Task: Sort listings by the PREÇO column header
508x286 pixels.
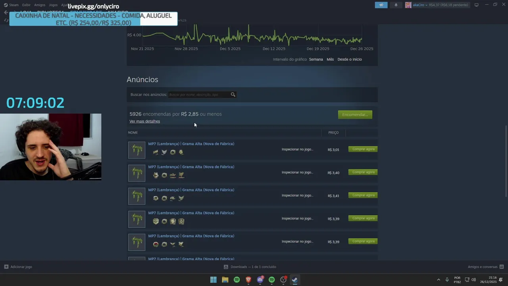Action: point(333,132)
